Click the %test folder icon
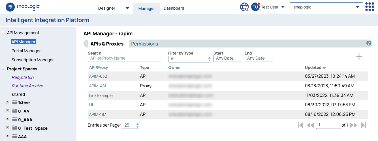Screen dimensions: 378x141 click(15, 103)
